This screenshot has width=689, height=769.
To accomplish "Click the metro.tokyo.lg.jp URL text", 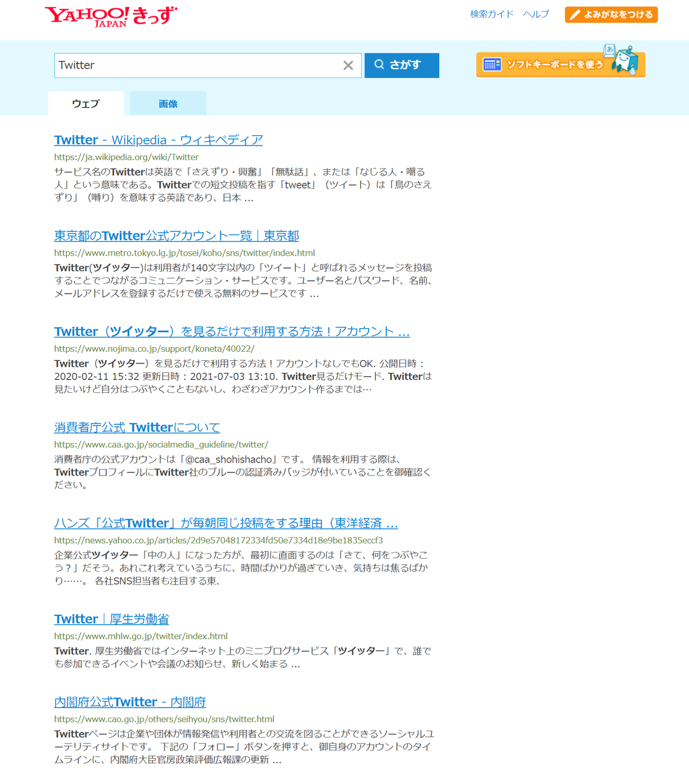I will tap(184, 253).
